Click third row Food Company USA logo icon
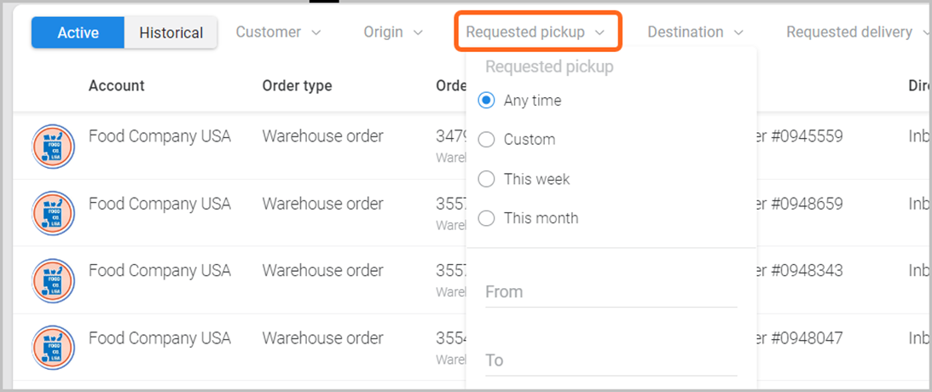Viewport: 932px width, 392px height. pos(54,280)
